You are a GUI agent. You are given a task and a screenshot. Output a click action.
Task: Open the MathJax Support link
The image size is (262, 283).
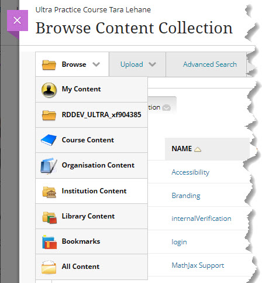[198, 265]
